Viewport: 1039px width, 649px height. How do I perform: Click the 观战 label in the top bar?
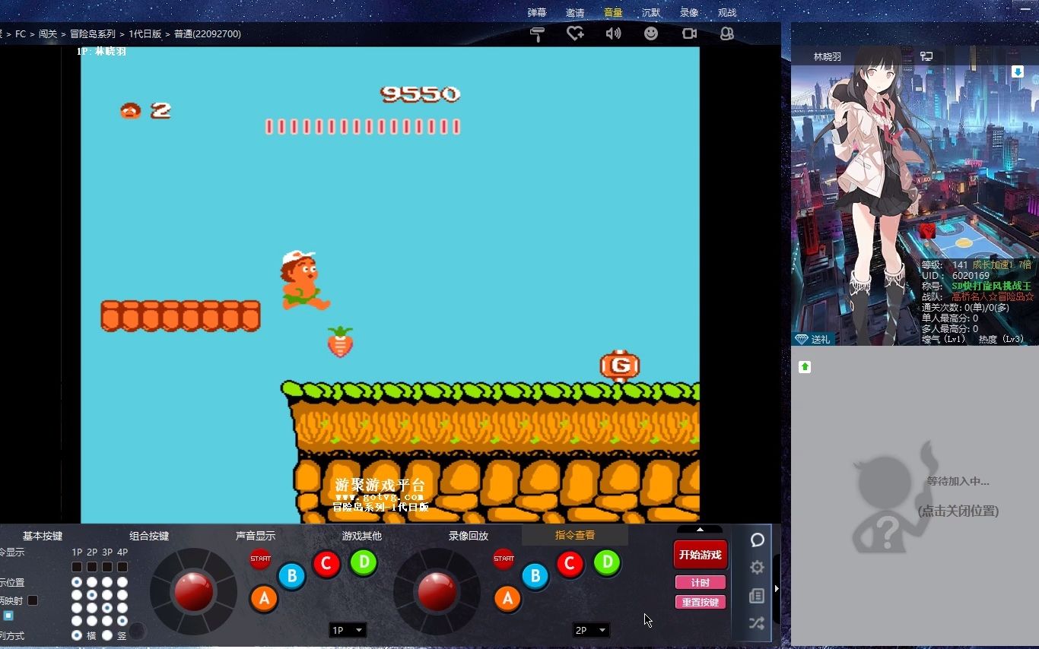[727, 12]
